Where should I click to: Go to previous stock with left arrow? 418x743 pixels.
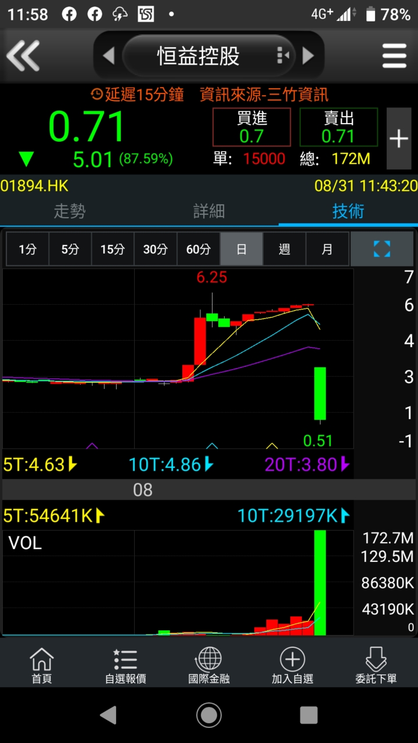[x=109, y=56]
